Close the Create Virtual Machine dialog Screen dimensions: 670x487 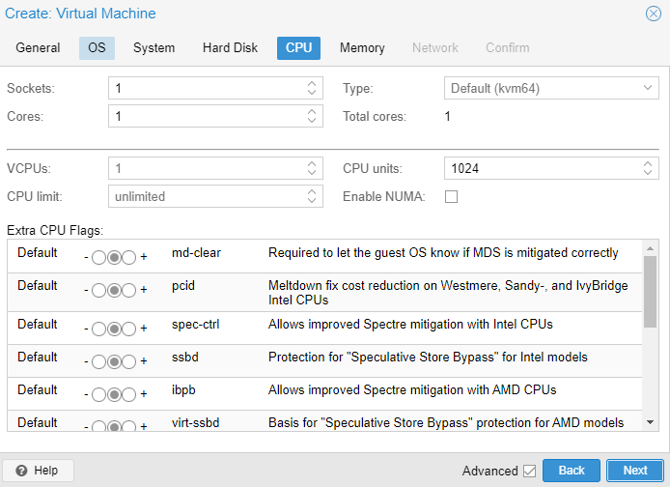pyautogui.click(x=653, y=14)
